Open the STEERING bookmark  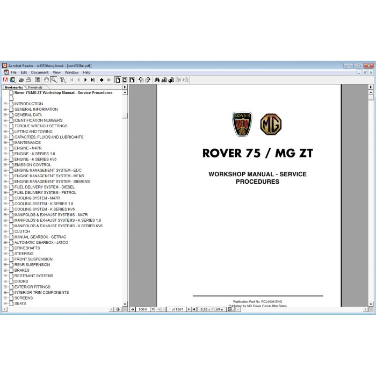tap(24, 254)
